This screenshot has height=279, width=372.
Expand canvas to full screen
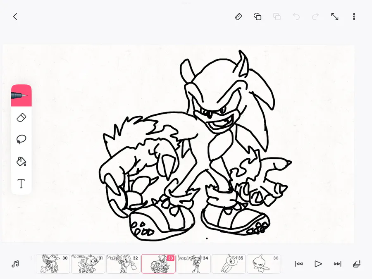(x=335, y=17)
